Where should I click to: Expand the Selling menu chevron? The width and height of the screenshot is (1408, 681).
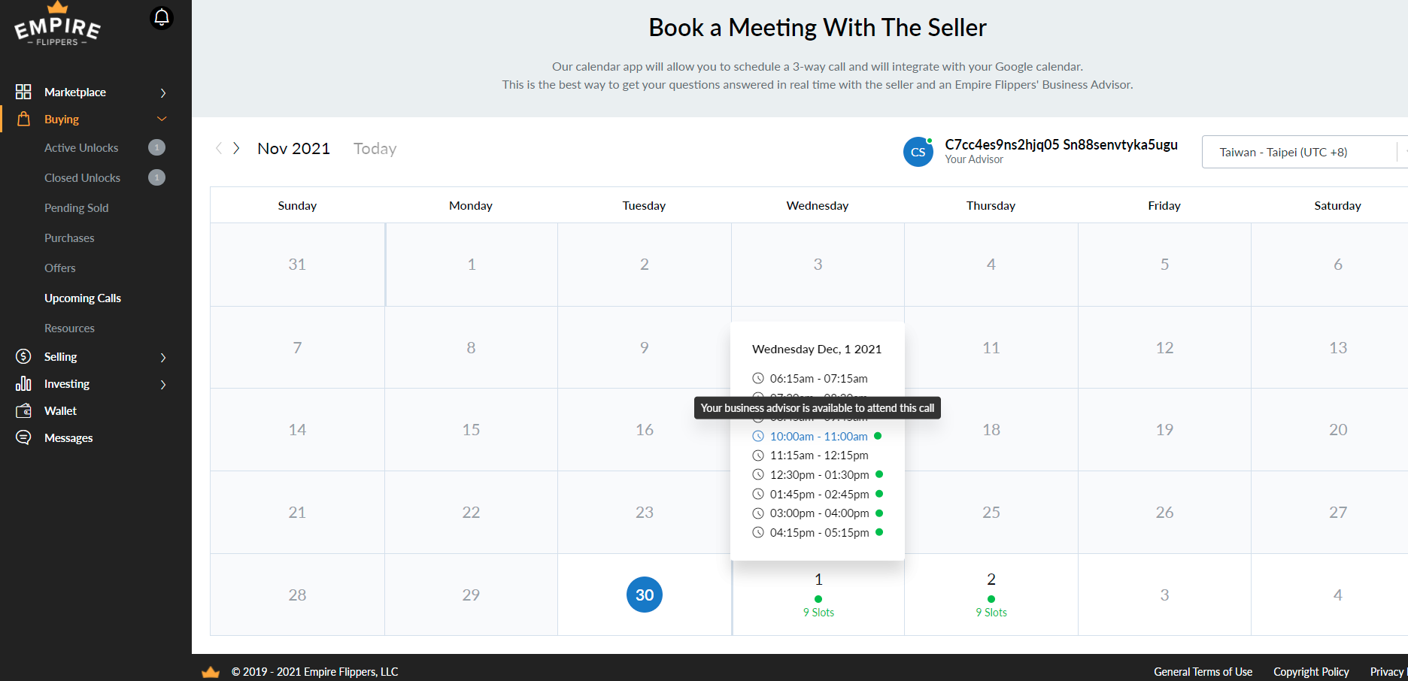pyautogui.click(x=163, y=357)
